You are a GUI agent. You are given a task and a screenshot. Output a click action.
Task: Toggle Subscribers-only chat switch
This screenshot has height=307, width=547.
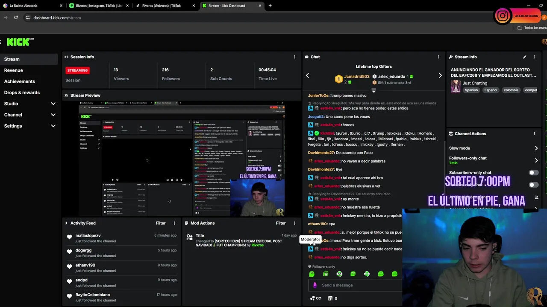pyautogui.click(x=533, y=173)
